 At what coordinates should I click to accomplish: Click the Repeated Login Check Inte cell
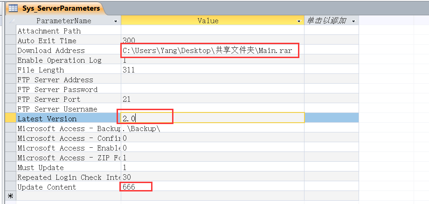pyautogui.click(x=69, y=177)
